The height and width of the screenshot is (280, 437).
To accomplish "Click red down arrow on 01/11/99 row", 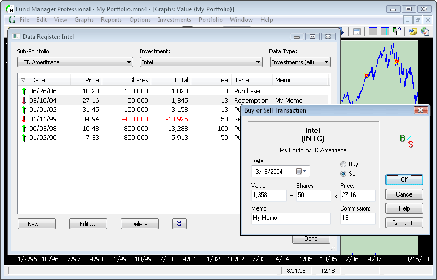I will pyautogui.click(x=24, y=119).
